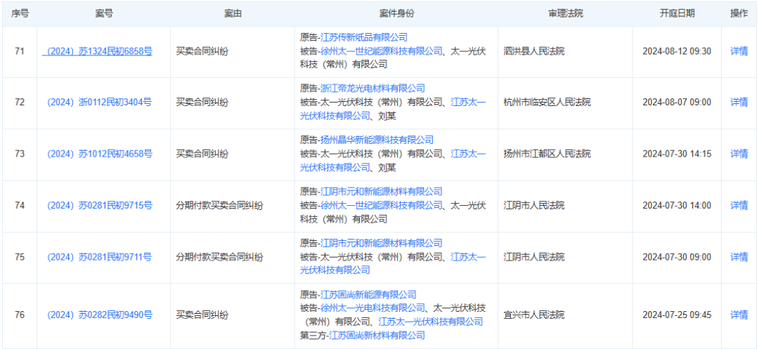The image size is (759, 349).
Task: Click the 开庭日期 column header
Action: pyautogui.click(x=677, y=13)
